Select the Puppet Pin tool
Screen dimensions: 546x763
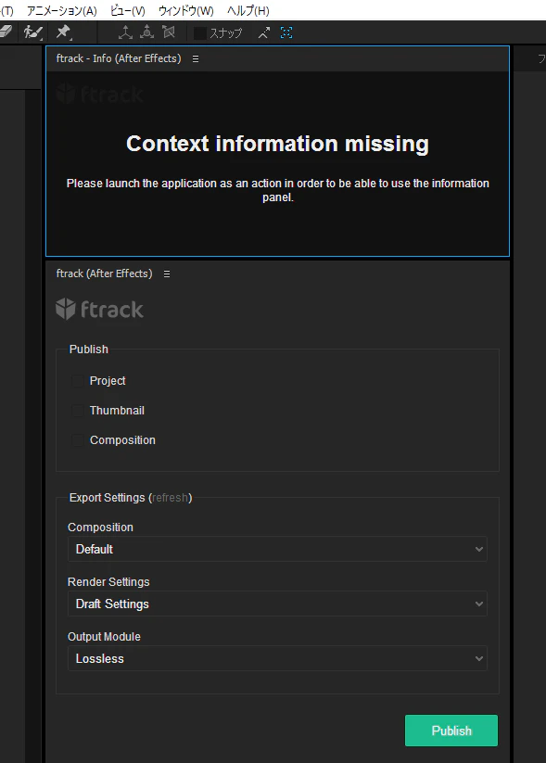pyautogui.click(x=63, y=32)
